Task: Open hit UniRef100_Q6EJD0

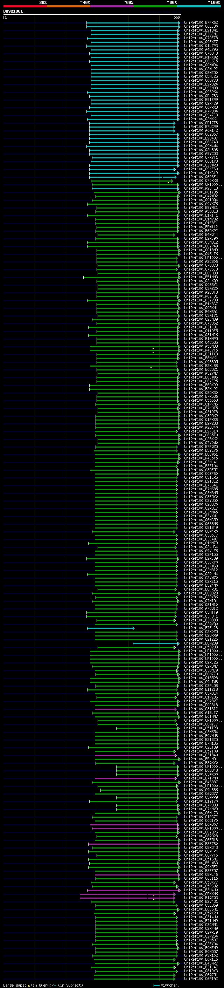Action: tap(201, 27)
